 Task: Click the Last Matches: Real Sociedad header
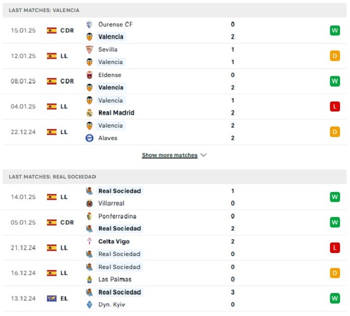pos(174,176)
